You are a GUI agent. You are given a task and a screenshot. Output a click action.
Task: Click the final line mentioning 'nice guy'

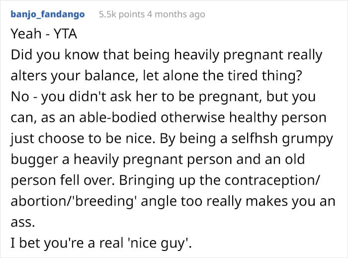[x=101, y=243]
